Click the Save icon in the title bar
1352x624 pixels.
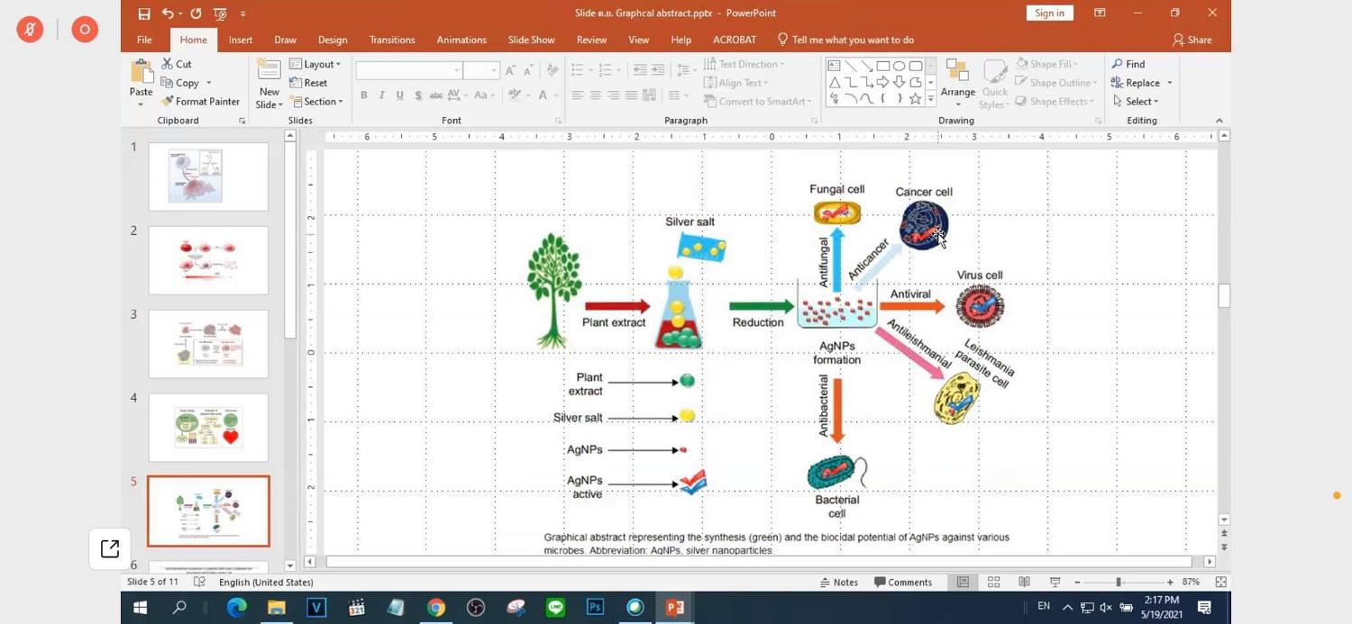pyautogui.click(x=144, y=14)
